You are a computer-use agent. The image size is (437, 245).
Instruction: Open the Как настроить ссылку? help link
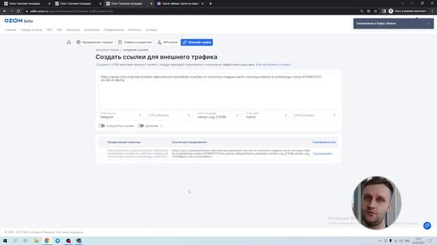(274, 65)
